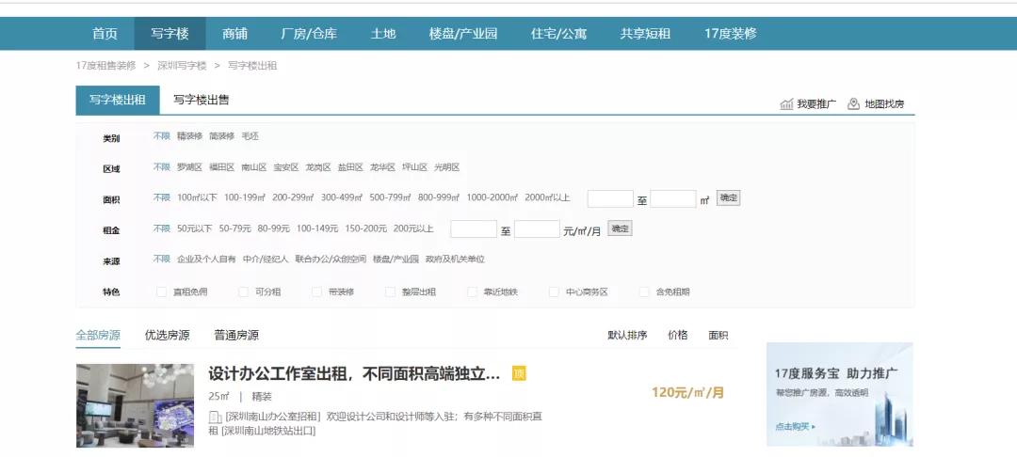Check the 可分租 checkbox
Viewport: 1017px width, 457px height.
coord(243,292)
